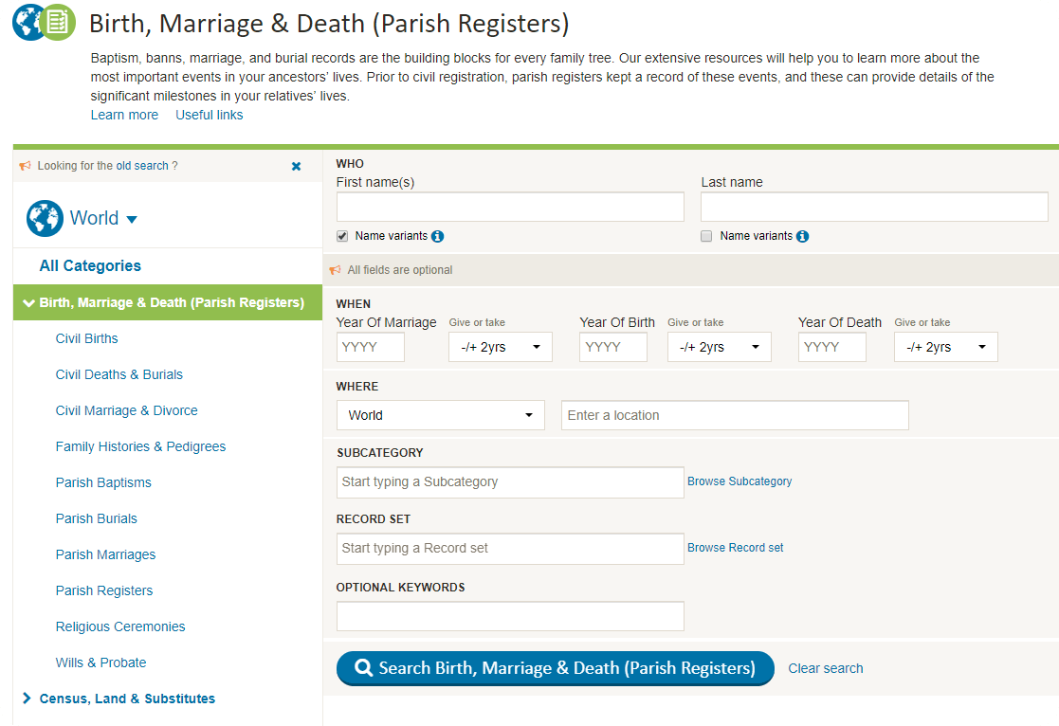The width and height of the screenshot is (1059, 726).
Task: Click megaphone icon beside old search notice
Action: tap(26, 166)
